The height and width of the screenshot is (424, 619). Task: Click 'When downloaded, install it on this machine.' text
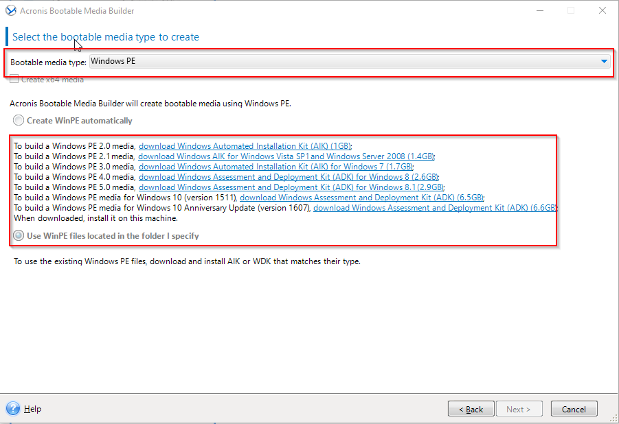[x=96, y=218]
